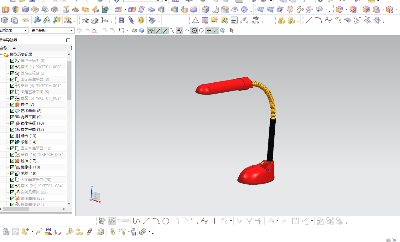
Task: Click the Quick Trim sketch icon
Action: [239, 221]
